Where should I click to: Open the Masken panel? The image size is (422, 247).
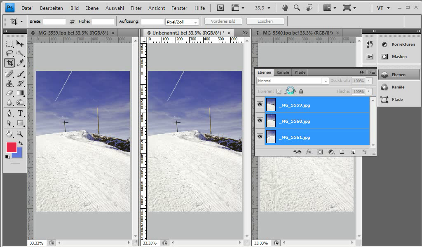(x=399, y=57)
